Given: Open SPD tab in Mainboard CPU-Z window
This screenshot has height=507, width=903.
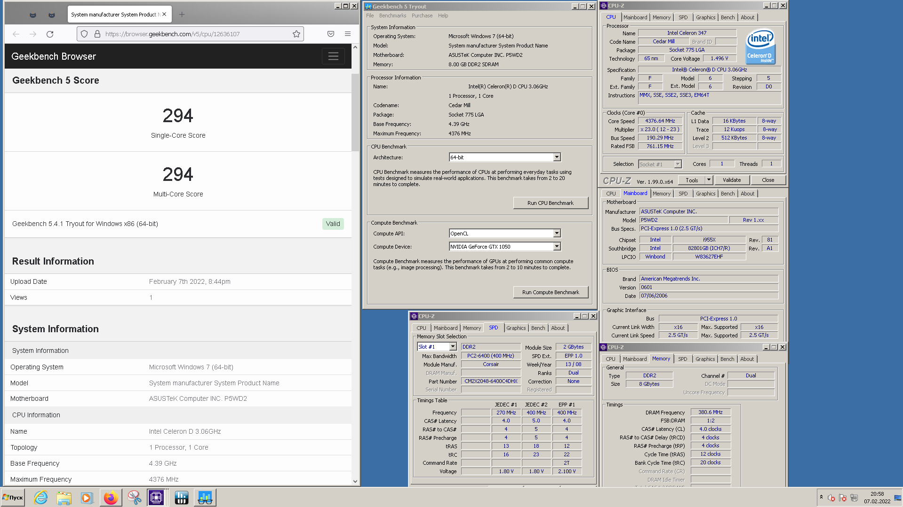Looking at the screenshot, I should click(x=683, y=194).
